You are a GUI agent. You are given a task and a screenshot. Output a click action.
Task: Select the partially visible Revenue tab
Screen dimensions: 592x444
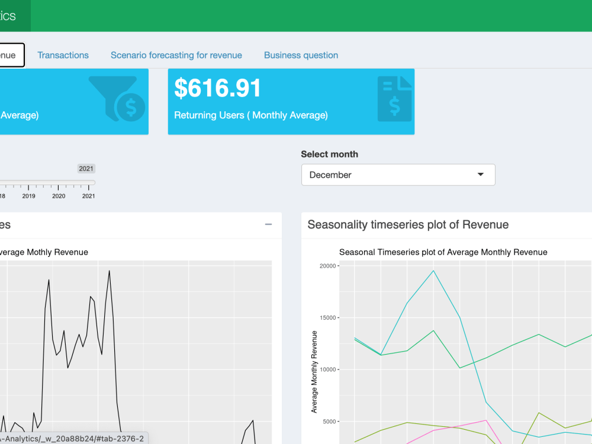coord(12,55)
